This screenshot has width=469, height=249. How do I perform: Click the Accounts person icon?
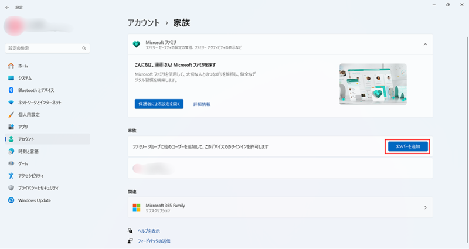(11, 139)
